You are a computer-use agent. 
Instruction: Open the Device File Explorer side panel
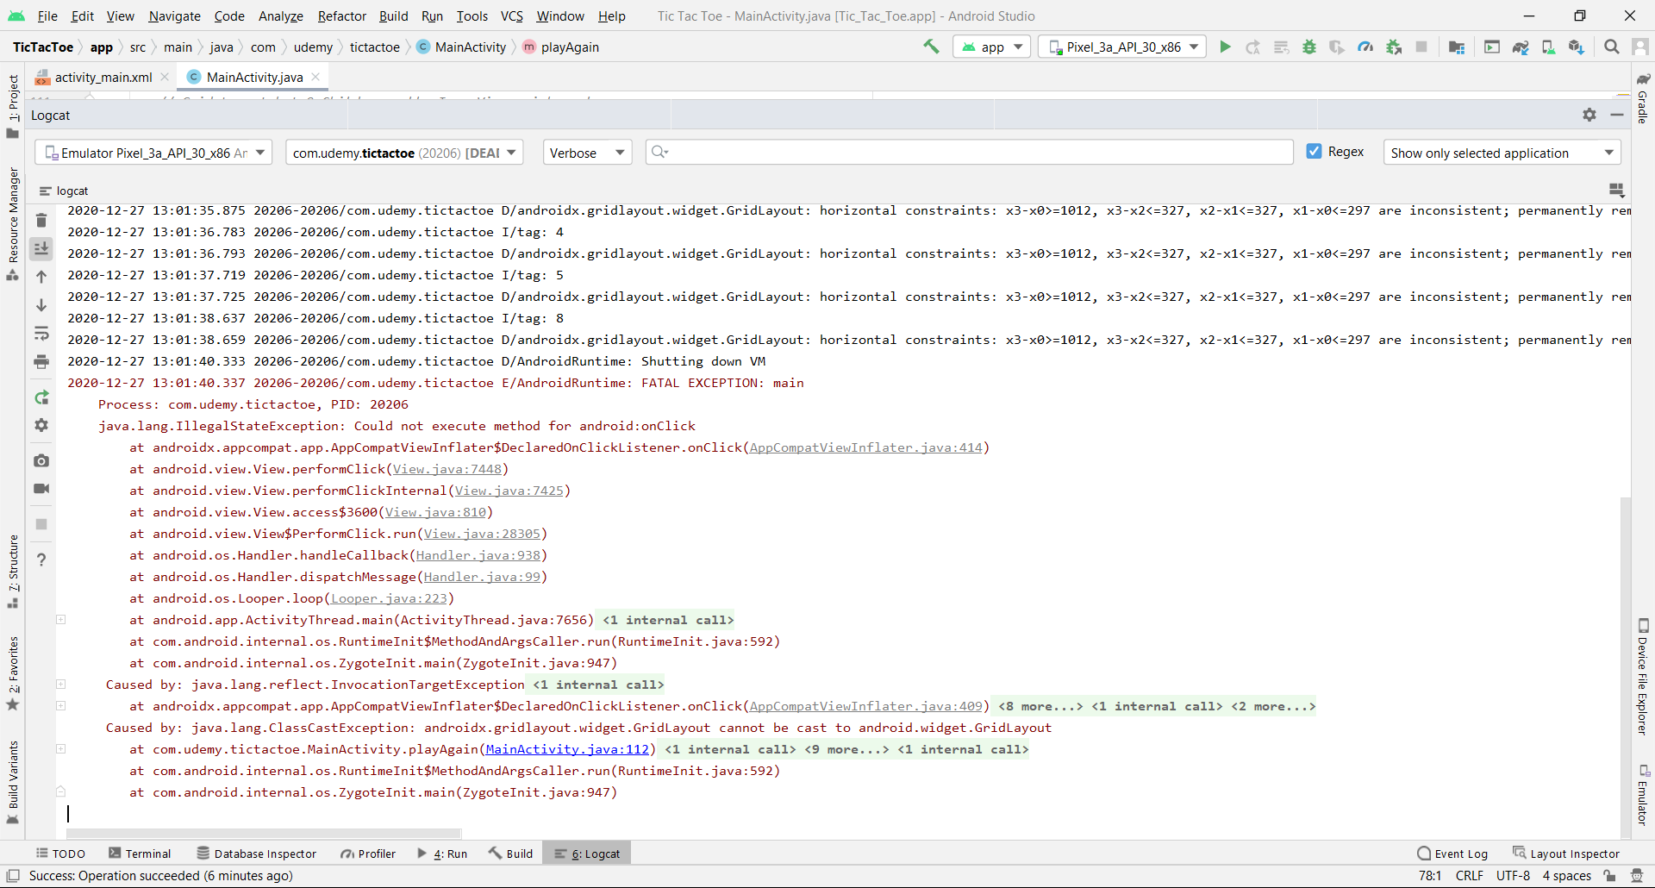point(1643,677)
